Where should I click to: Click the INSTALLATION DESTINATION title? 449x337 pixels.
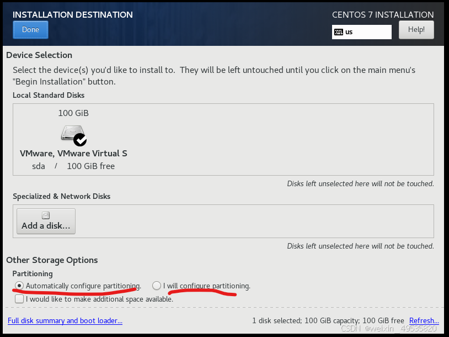pyautogui.click(x=73, y=14)
